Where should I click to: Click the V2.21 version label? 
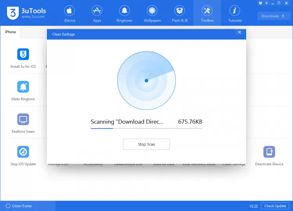pos(254,206)
